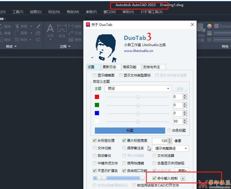This screenshot has height=189, width=231.
Task: Close the 关于 DuoTab dialog
Action: coord(192,25)
